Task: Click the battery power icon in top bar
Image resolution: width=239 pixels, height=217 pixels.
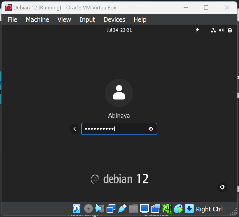Action: pos(230,30)
